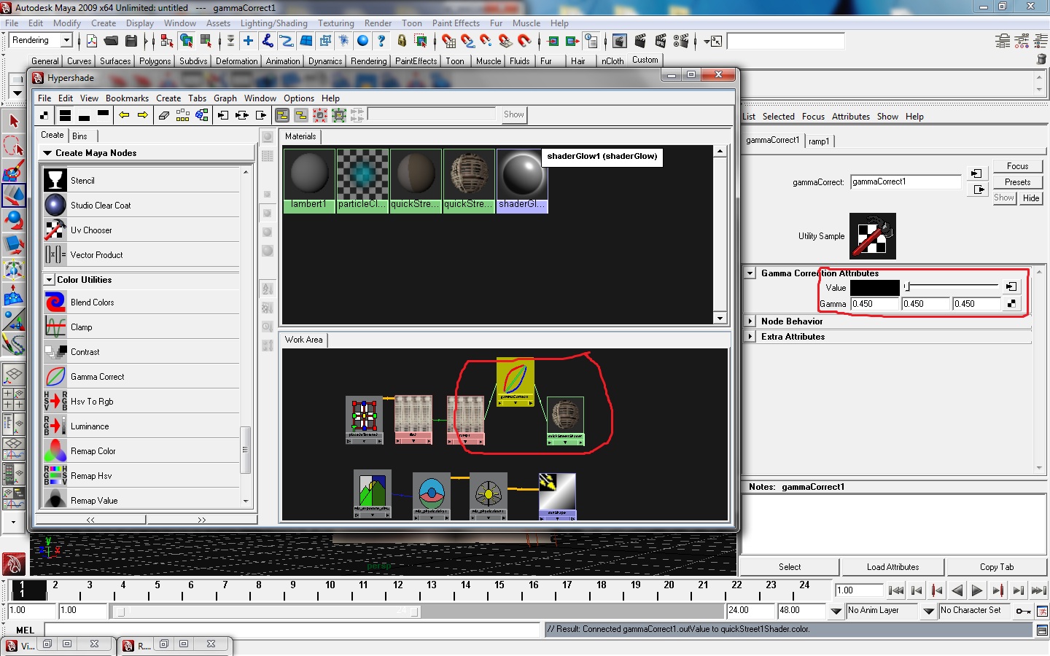This screenshot has height=656, width=1050.
Task: Click the help question mark icon
Action: (x=381, y=41)
